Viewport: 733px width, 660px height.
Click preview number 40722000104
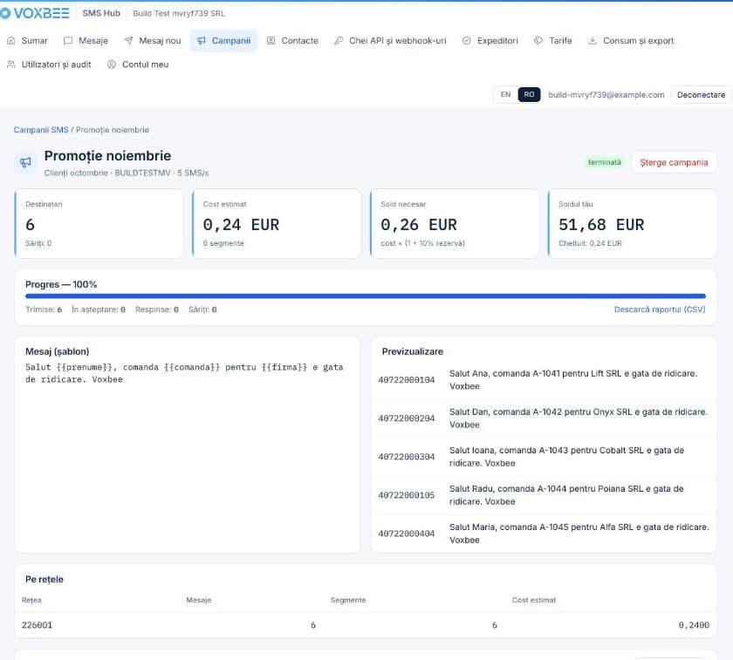[407, 380]
